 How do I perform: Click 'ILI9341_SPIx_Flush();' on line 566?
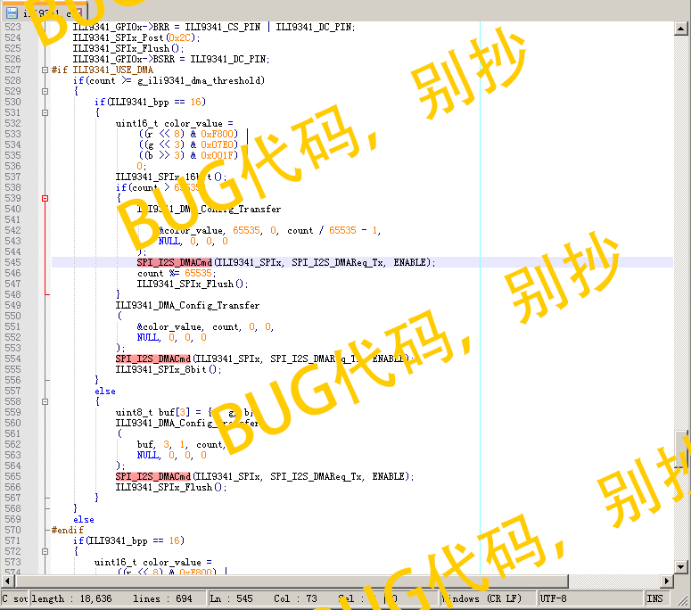pos(171,487)
